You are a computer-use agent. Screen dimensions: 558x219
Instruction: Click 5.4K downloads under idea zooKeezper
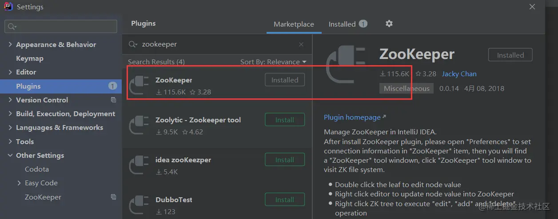pos(167,172)
